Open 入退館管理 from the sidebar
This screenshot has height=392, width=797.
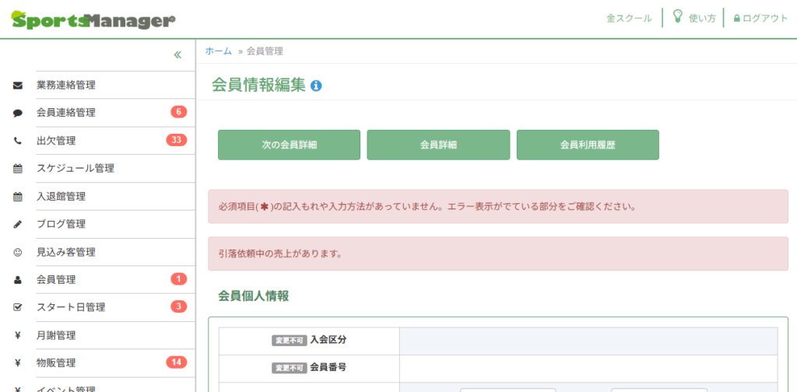click(61, 196)
